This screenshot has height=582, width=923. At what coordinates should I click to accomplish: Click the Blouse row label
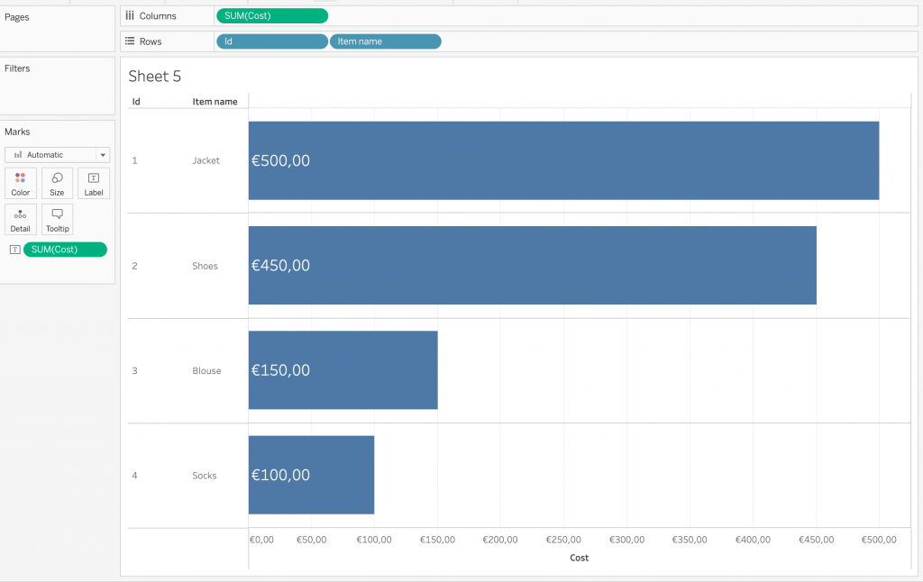tap(206, 370)
